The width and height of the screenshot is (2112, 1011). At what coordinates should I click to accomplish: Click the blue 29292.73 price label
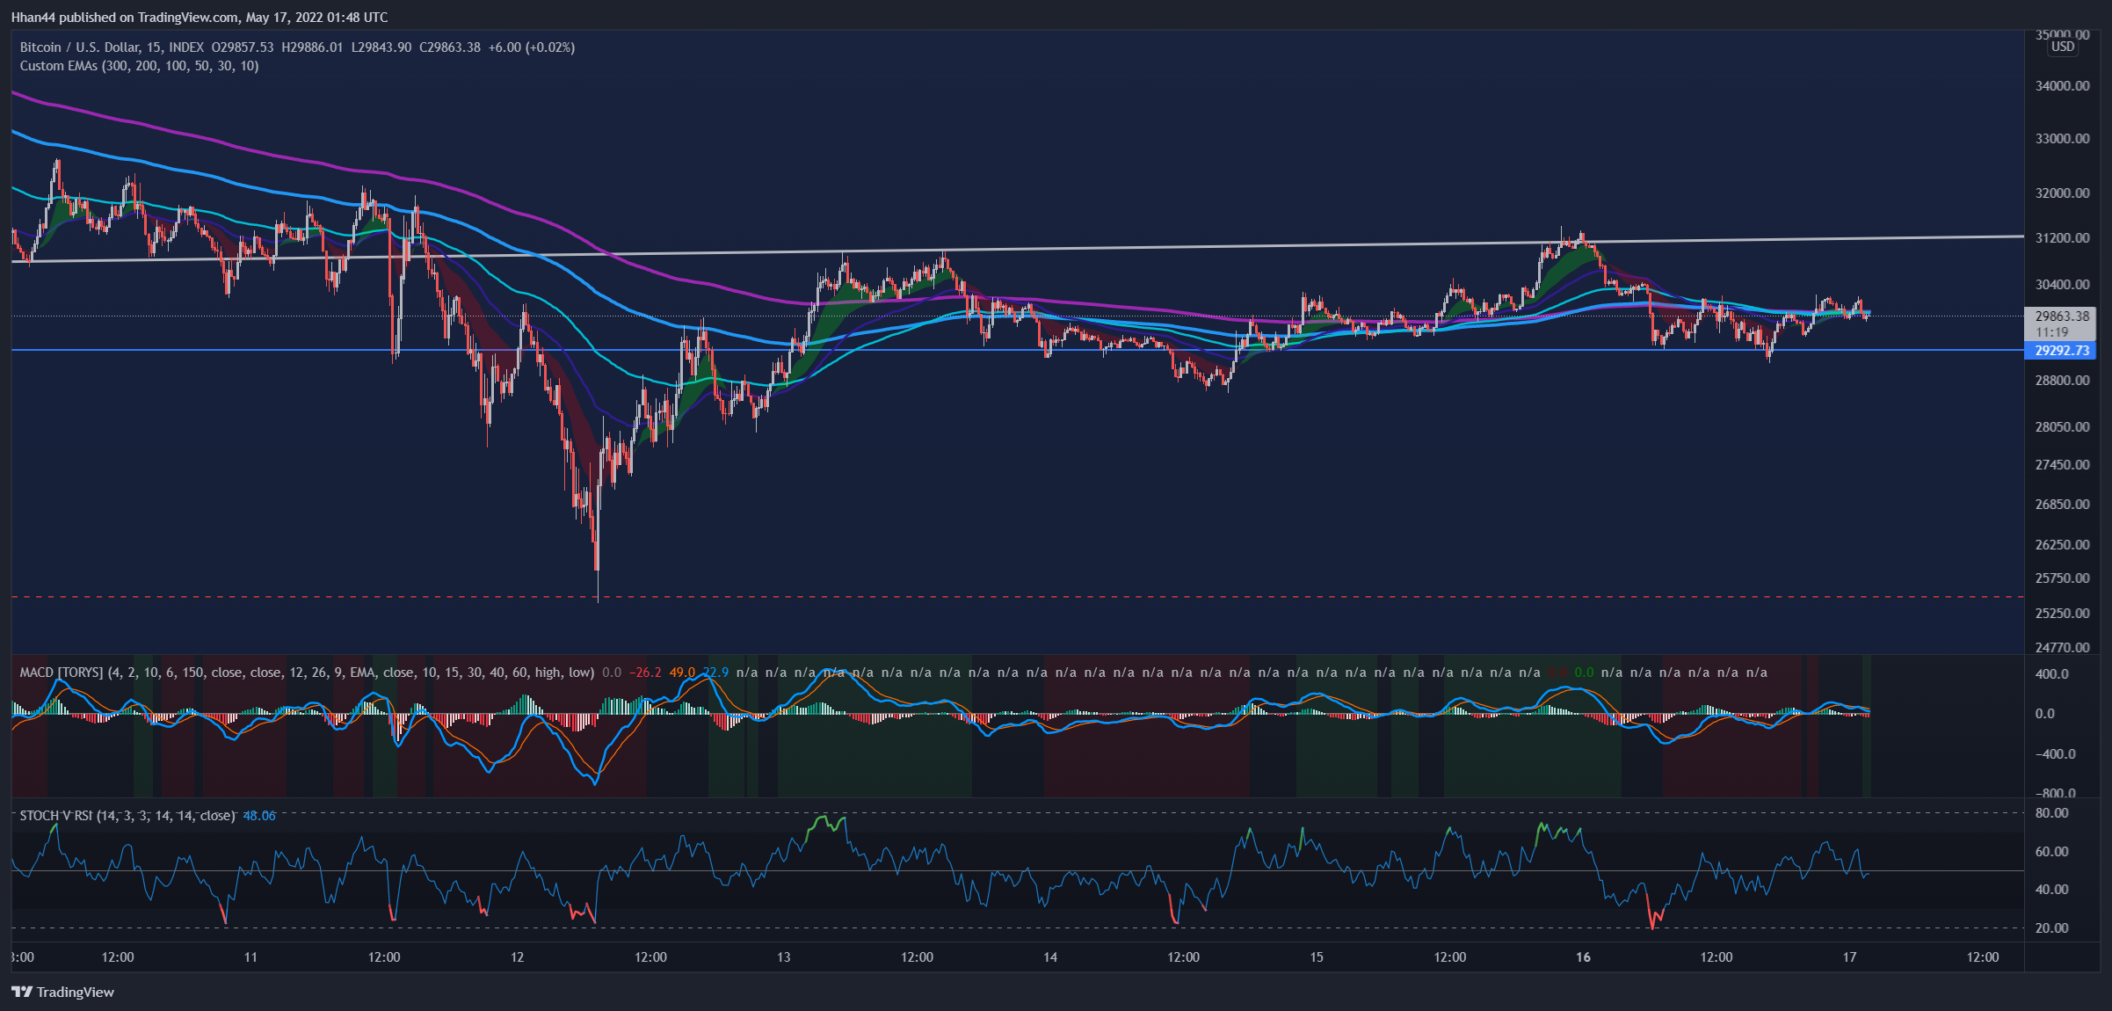(2061, 351)
